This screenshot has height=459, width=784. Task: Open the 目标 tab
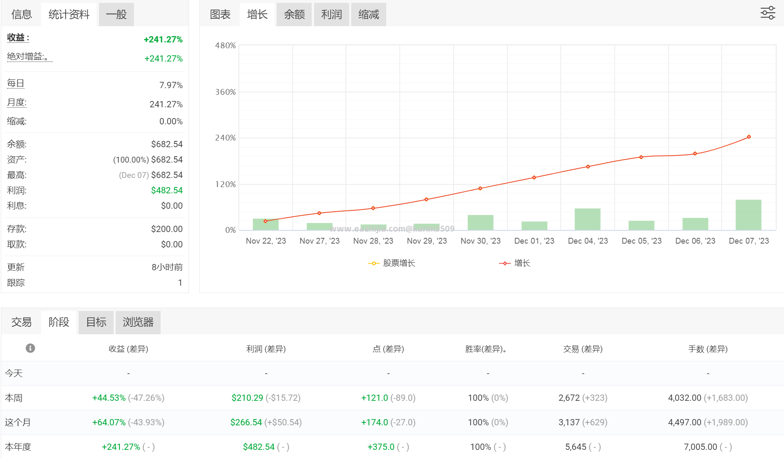point(96,322)
